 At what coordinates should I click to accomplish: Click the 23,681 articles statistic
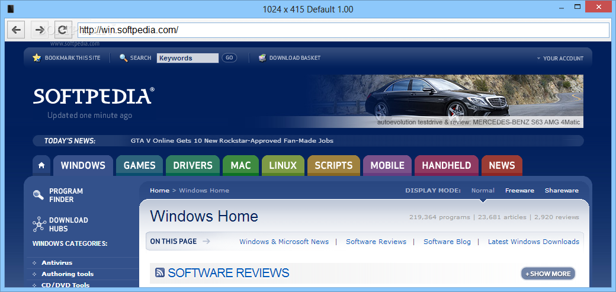[502, 217]
